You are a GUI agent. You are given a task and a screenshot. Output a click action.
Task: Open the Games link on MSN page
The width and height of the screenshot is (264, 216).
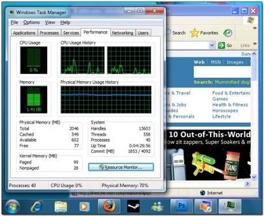pyautogui.click(x=220, y=99)
